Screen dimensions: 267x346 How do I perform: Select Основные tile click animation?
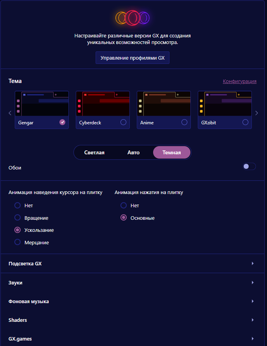(124, 217)
